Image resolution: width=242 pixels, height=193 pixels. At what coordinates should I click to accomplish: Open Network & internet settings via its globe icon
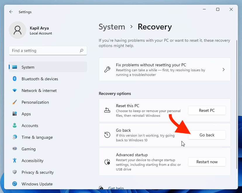pos(15,91)
